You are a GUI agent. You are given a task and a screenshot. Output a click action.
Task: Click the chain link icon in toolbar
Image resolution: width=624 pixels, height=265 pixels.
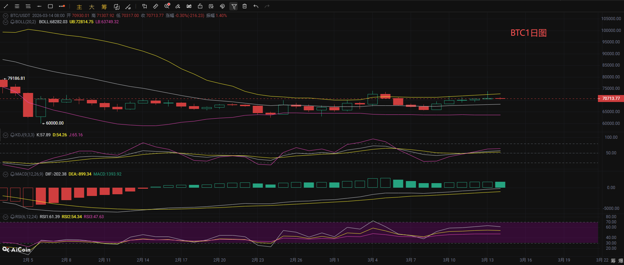point(222,6)
